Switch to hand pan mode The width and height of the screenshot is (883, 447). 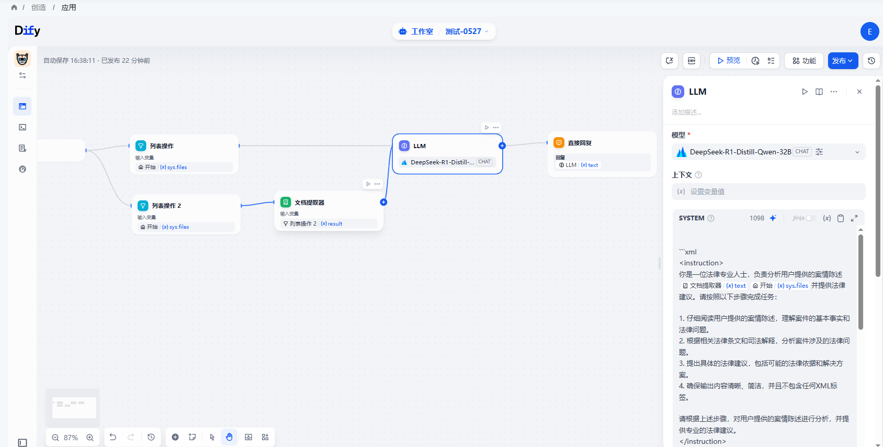click(x=229, y=437)
